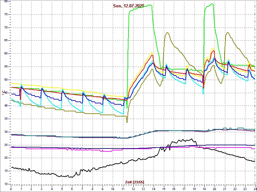Click hour 13 on the time axis
The image size is (257, 192).
coord(143,189)
